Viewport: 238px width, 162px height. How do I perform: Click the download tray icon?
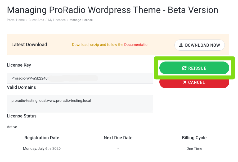[181, 45]
